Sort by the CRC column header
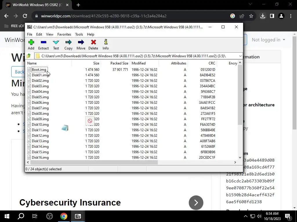Viewport: 297px width, 222px height. (202, 63)
